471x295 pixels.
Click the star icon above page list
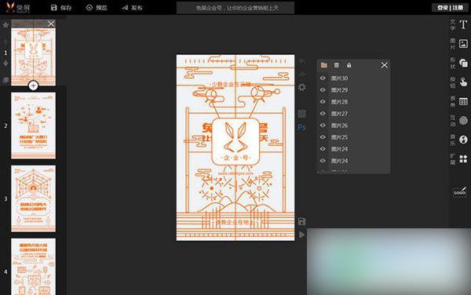[5, 25]
